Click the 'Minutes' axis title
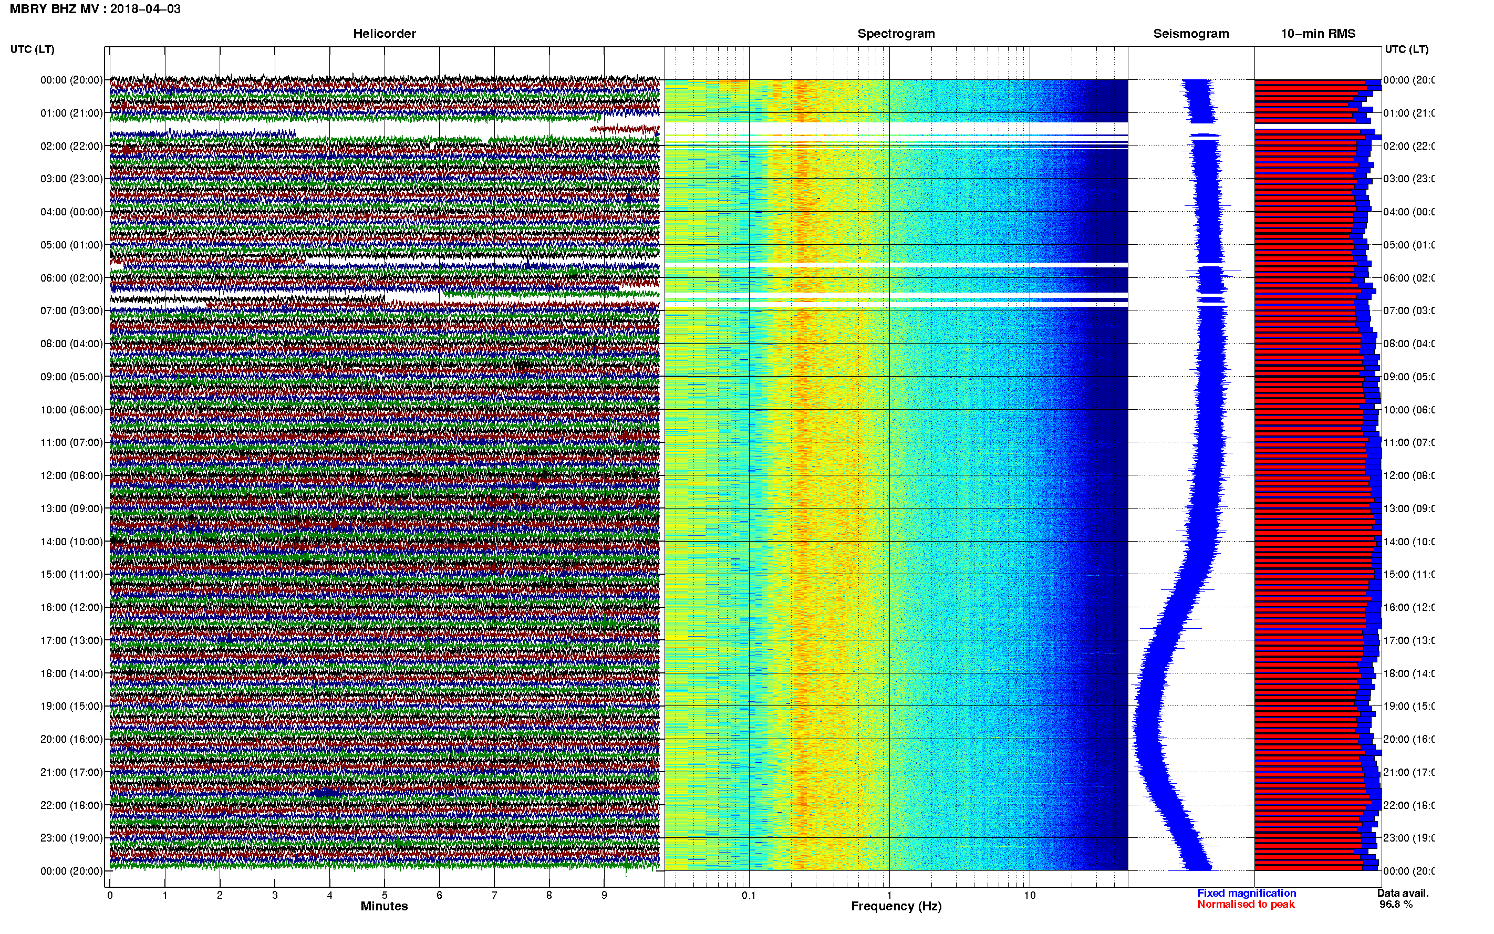Screen dimensions: 1494x934 pyautogui.click(x=384, y=906)
